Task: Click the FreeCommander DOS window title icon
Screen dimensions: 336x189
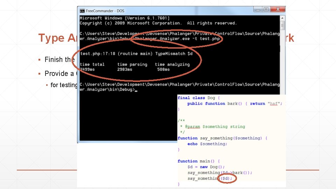Action: 82,11
